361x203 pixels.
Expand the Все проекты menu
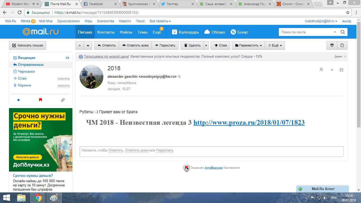(x=160, y=21)
